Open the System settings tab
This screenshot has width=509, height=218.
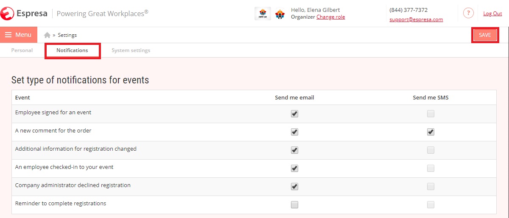click(131, 50)
